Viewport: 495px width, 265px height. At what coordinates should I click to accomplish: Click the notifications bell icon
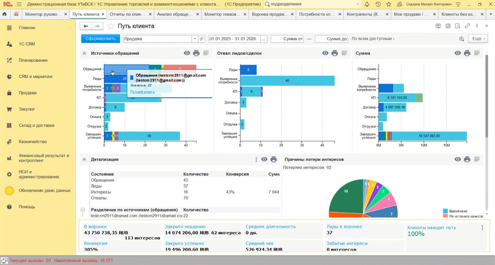[x=367, y=4]
